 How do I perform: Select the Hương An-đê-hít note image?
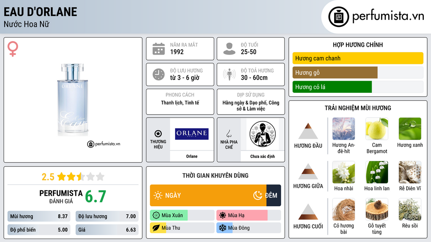coord(343,129)
